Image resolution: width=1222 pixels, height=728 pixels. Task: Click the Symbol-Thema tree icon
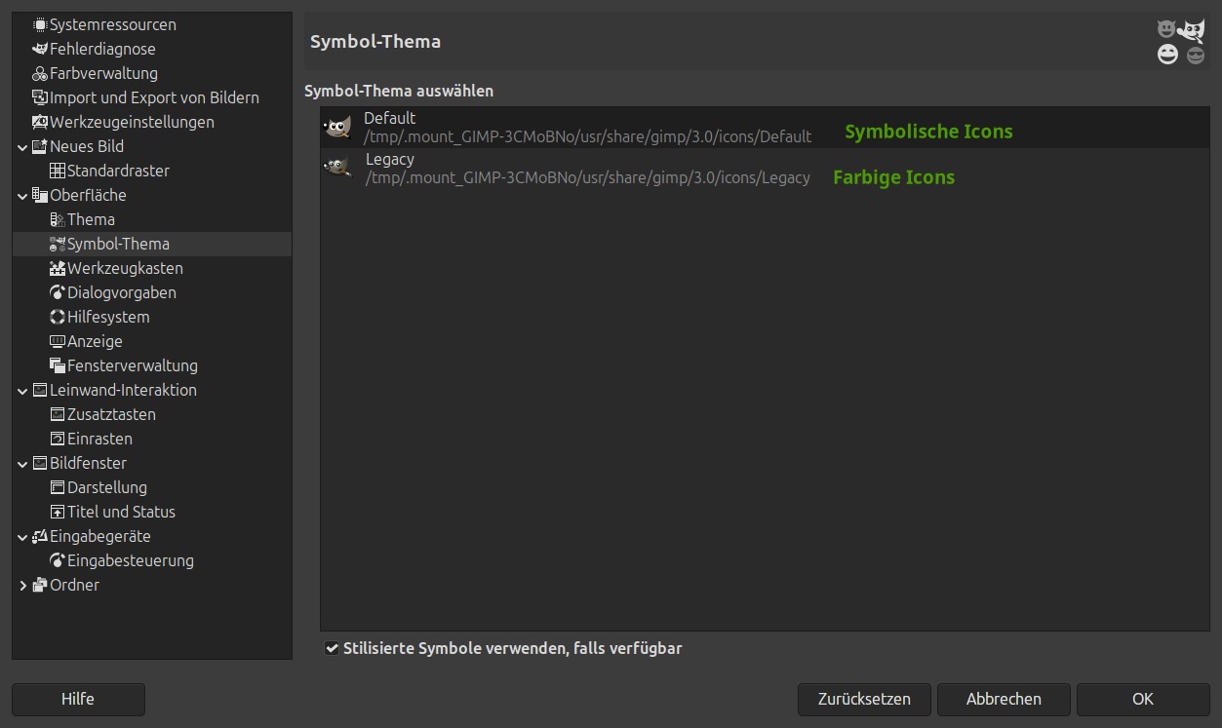tap(58, 244)
